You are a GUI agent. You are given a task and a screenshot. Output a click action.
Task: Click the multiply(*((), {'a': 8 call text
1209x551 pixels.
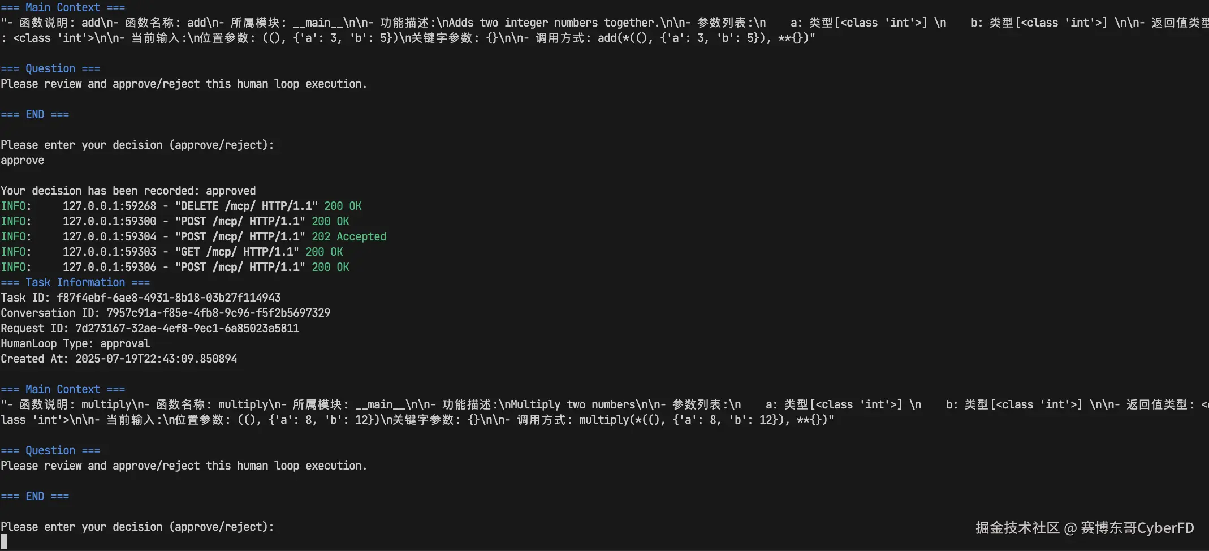[x=706, y=420]
